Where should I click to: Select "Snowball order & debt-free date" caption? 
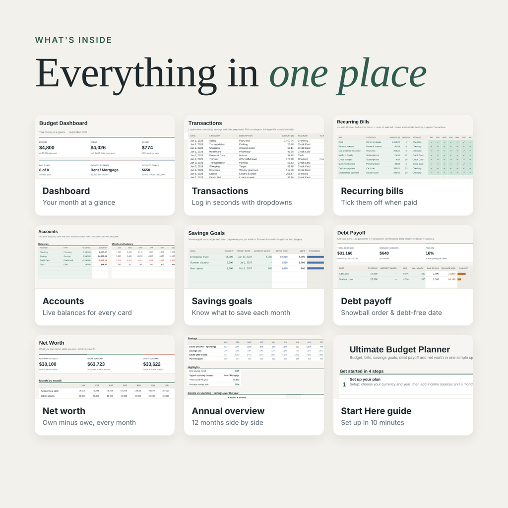click(391, 313)
